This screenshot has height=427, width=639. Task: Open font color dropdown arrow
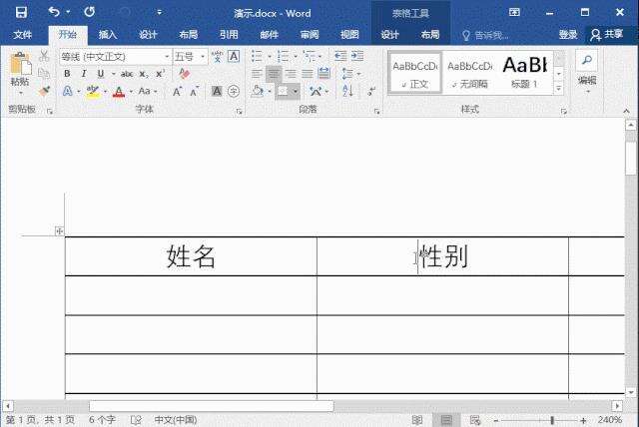coord(131,92)
